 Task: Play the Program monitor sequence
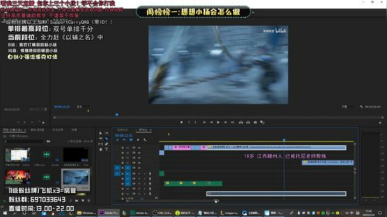[x=218, y=122]
